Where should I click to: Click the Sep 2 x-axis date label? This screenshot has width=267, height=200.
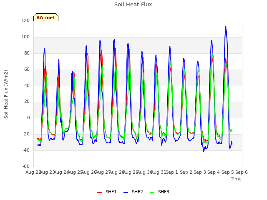(186, 172)
